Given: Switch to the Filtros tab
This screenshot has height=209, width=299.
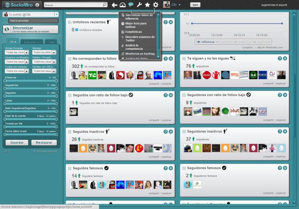Looking at the screenshot, I should 13,42.
